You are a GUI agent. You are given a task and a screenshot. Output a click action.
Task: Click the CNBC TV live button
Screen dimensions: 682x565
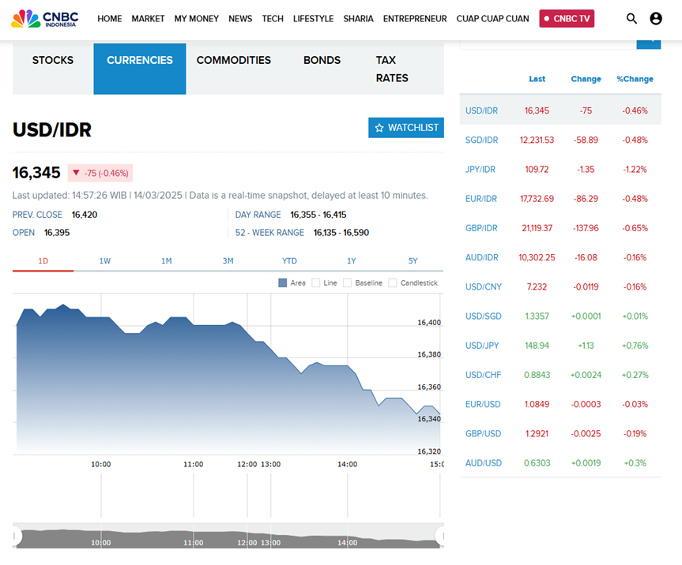pos(567,18)
